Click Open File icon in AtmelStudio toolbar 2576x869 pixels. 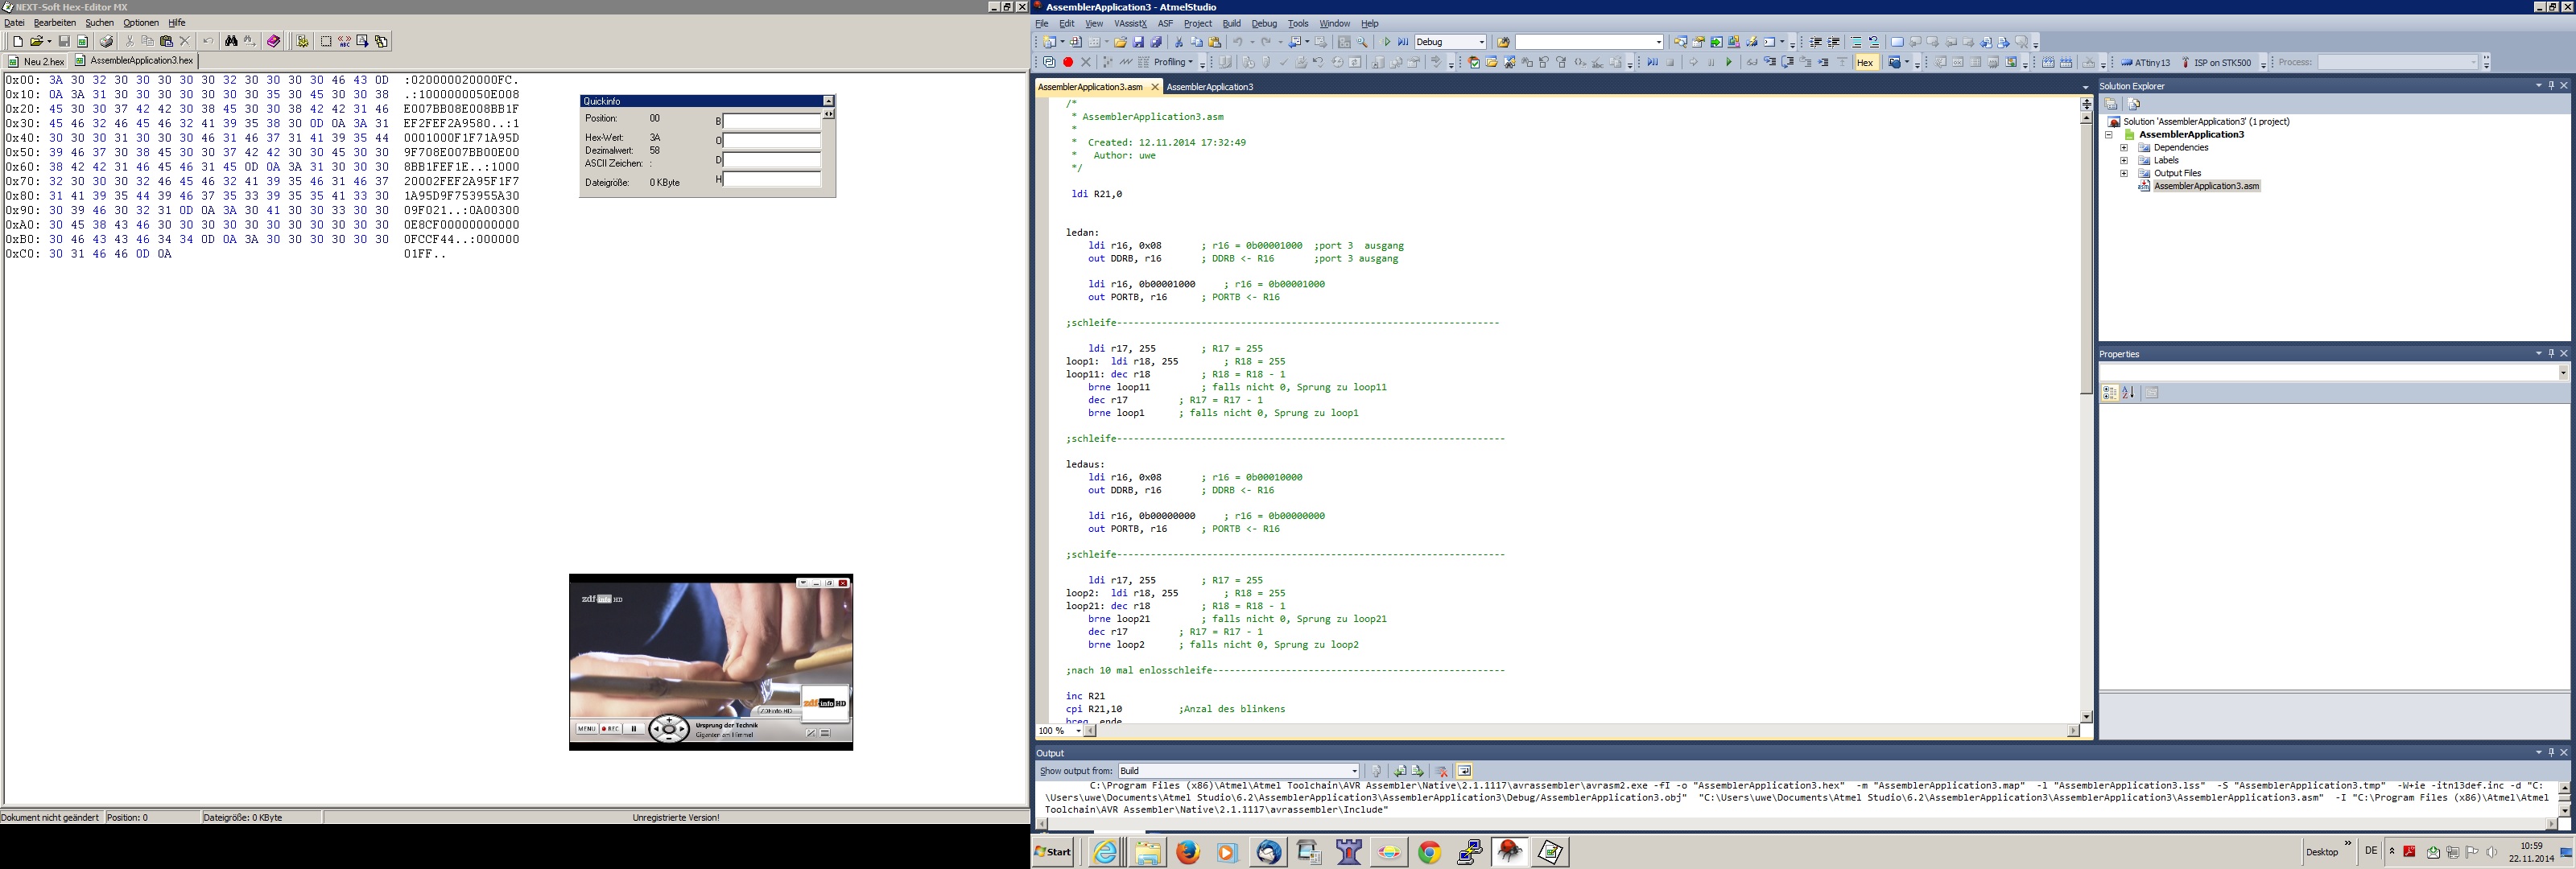point(1120,42)
